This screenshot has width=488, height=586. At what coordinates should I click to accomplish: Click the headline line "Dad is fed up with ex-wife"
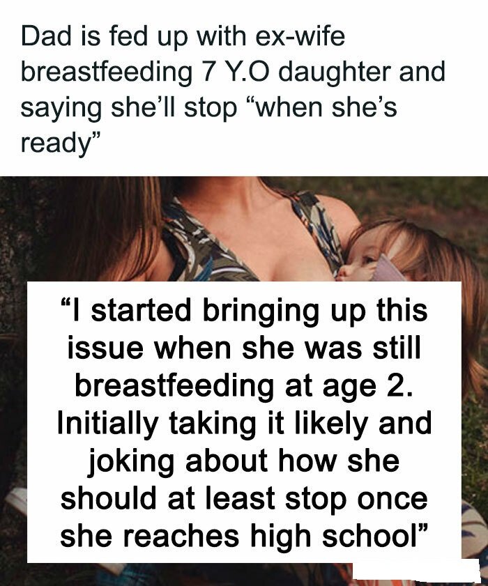[x=183, y=36]
